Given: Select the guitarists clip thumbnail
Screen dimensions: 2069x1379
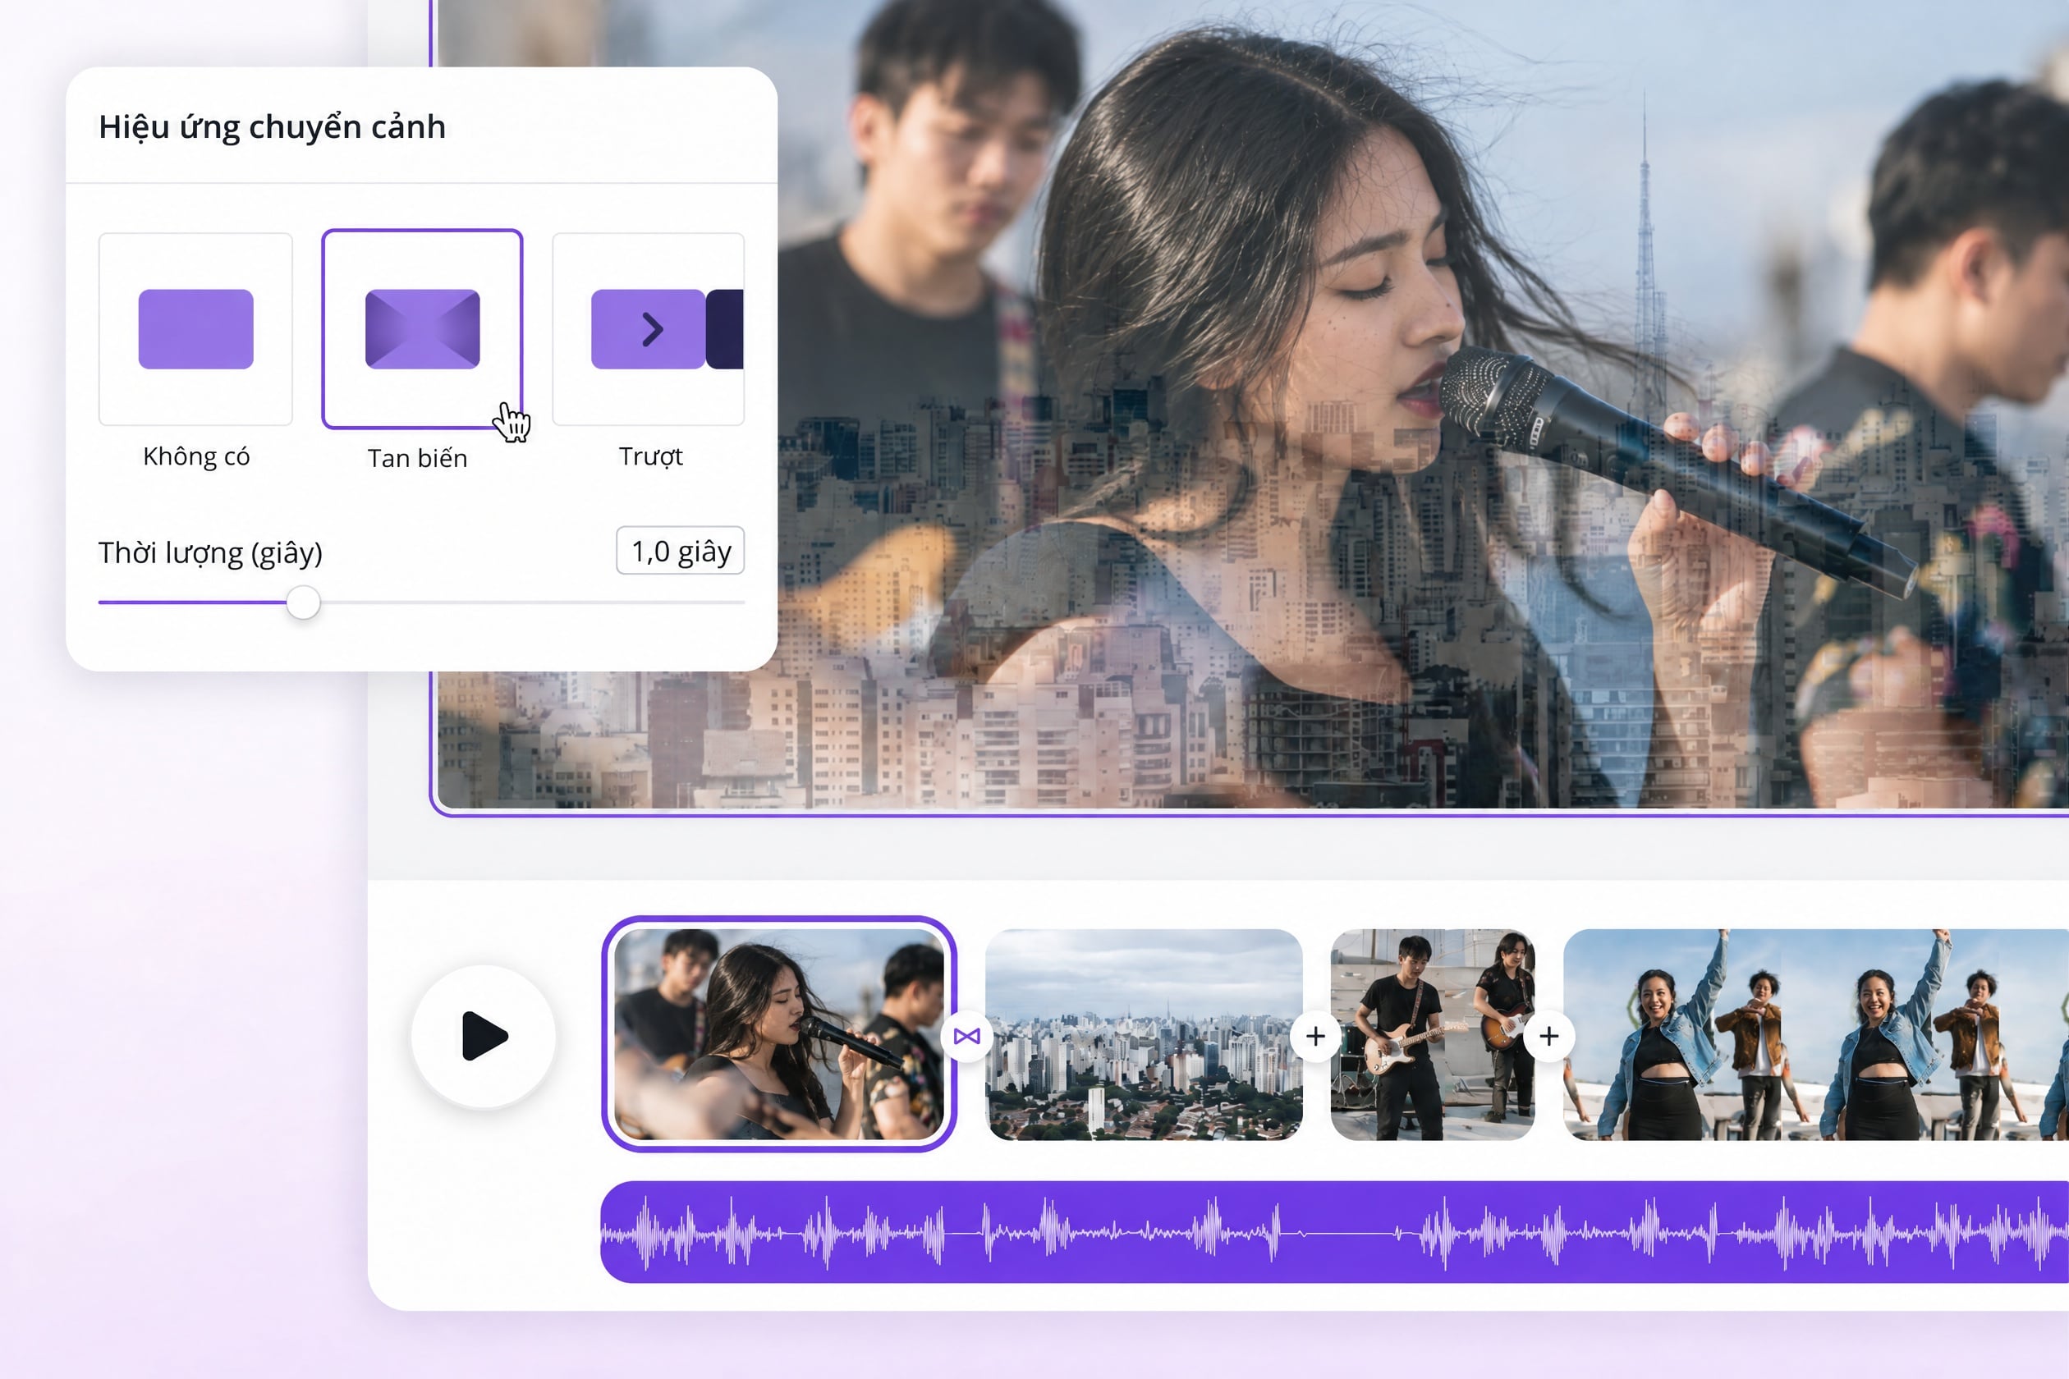Looking at the screenshot, I should 1433,1035.
